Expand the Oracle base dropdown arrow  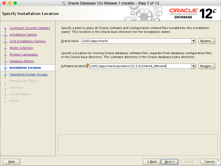point(194,41)
